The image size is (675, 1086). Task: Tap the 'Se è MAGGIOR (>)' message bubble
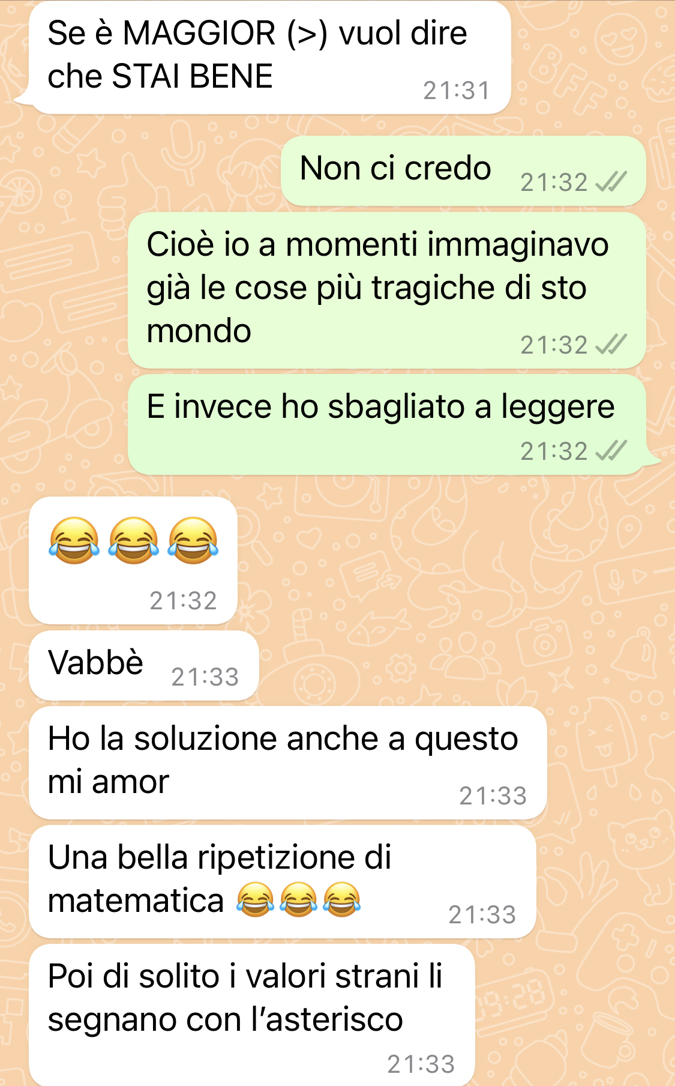point(270,57)
